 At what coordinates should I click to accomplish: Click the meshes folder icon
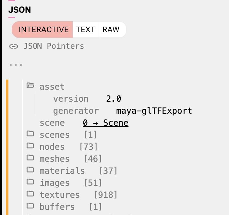(x=30, y=158)
